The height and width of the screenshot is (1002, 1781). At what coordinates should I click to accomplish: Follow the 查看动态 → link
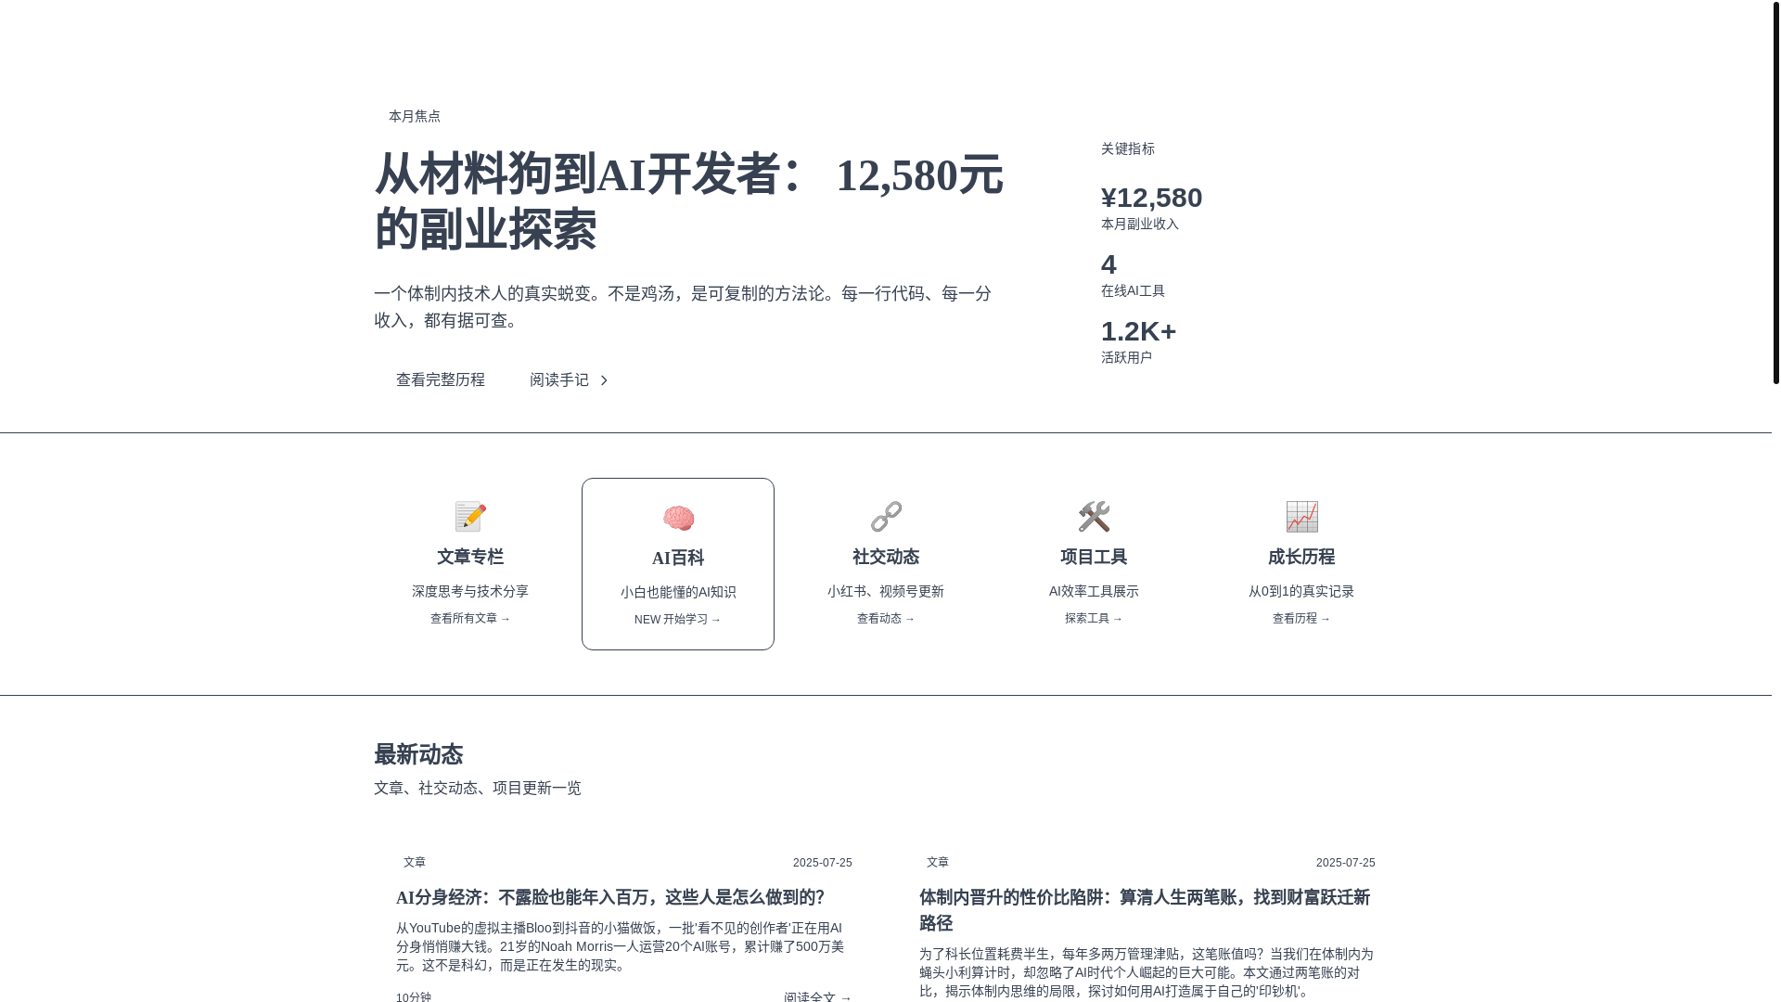point(886,618)
